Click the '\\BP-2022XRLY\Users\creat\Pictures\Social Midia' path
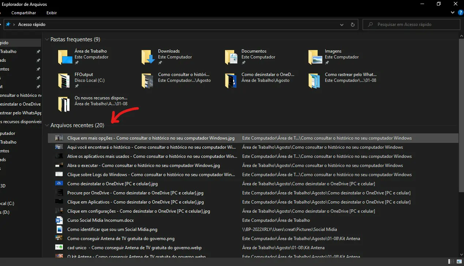This screenshot has width=464, height=266. (x=289, y=229)
